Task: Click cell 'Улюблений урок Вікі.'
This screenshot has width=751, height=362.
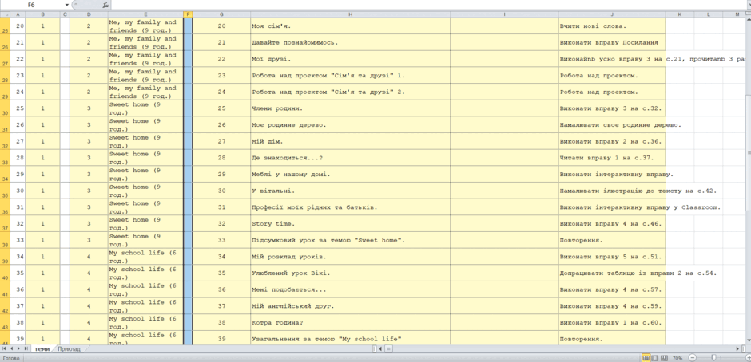Action: [x=350, y=273]
